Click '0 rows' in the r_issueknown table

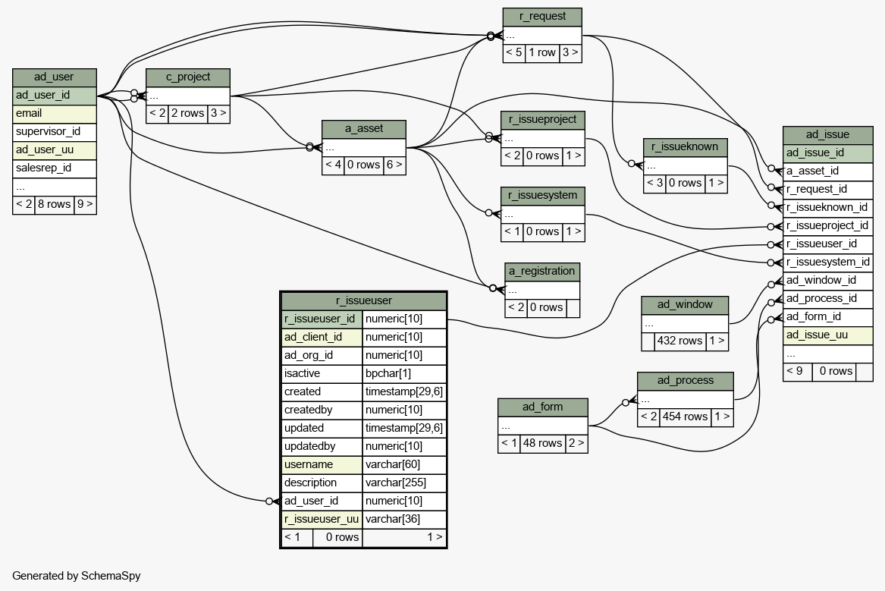[x=686, y=184]
